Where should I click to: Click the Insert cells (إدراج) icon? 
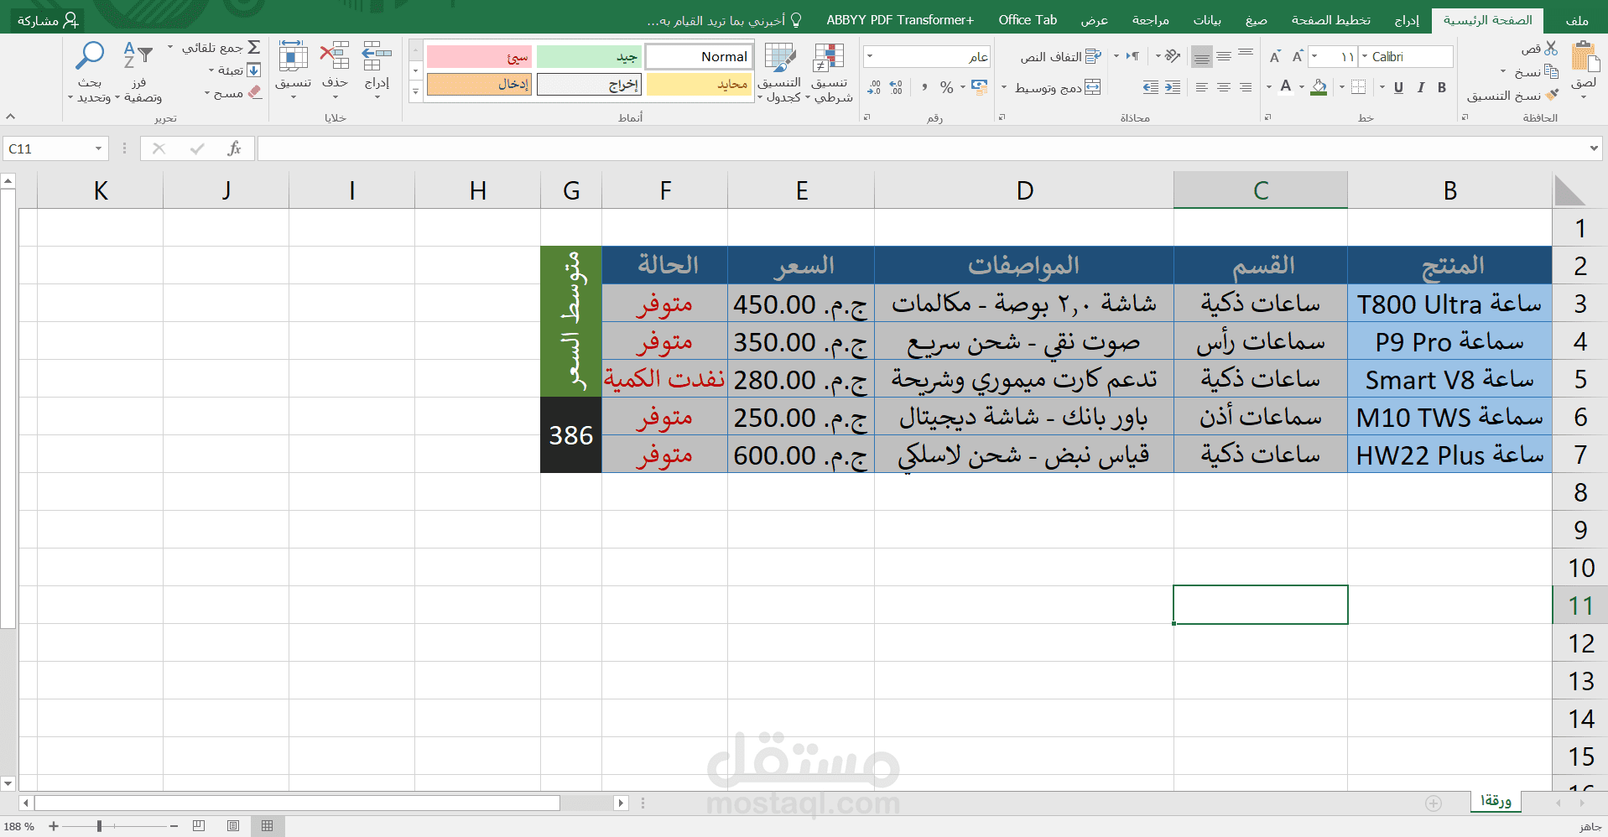tap(377, 56)
